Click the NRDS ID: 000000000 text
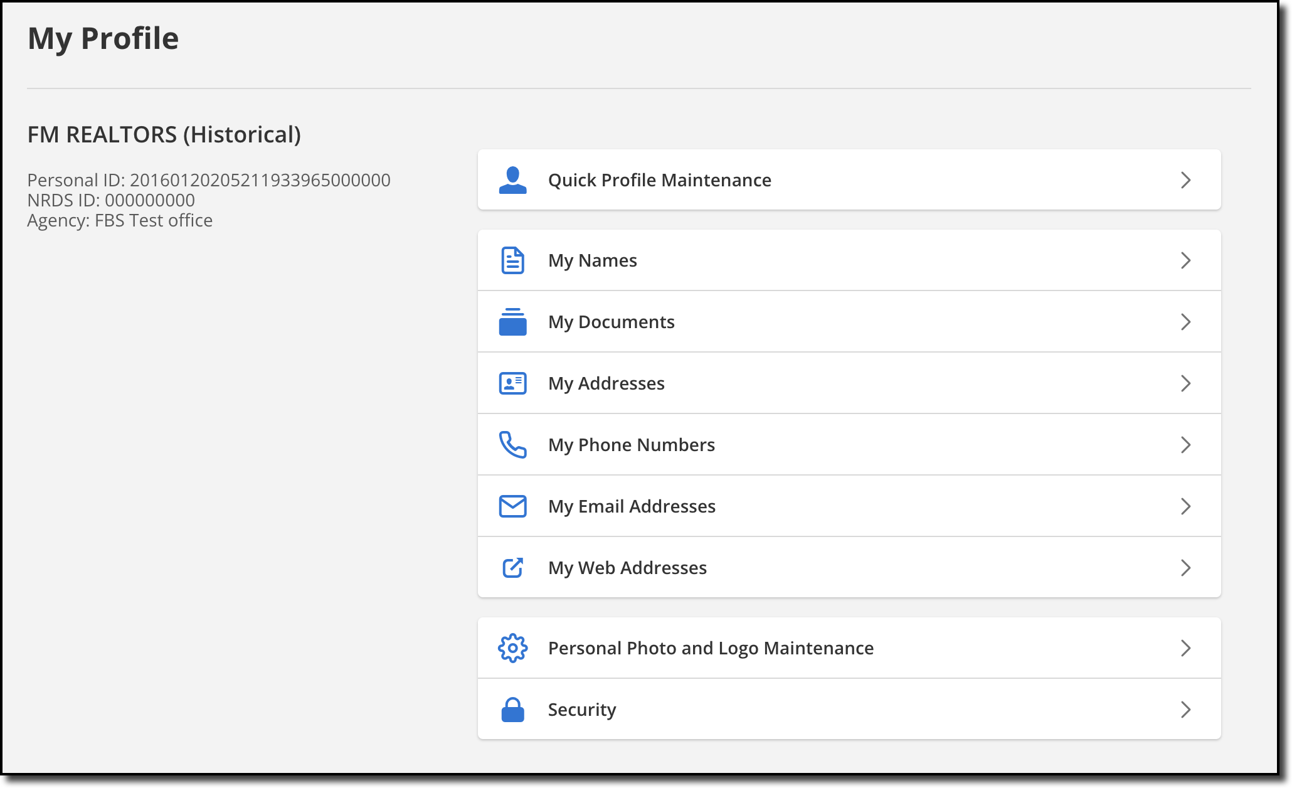The image size is (1292, 788). [x=111, y=200]
